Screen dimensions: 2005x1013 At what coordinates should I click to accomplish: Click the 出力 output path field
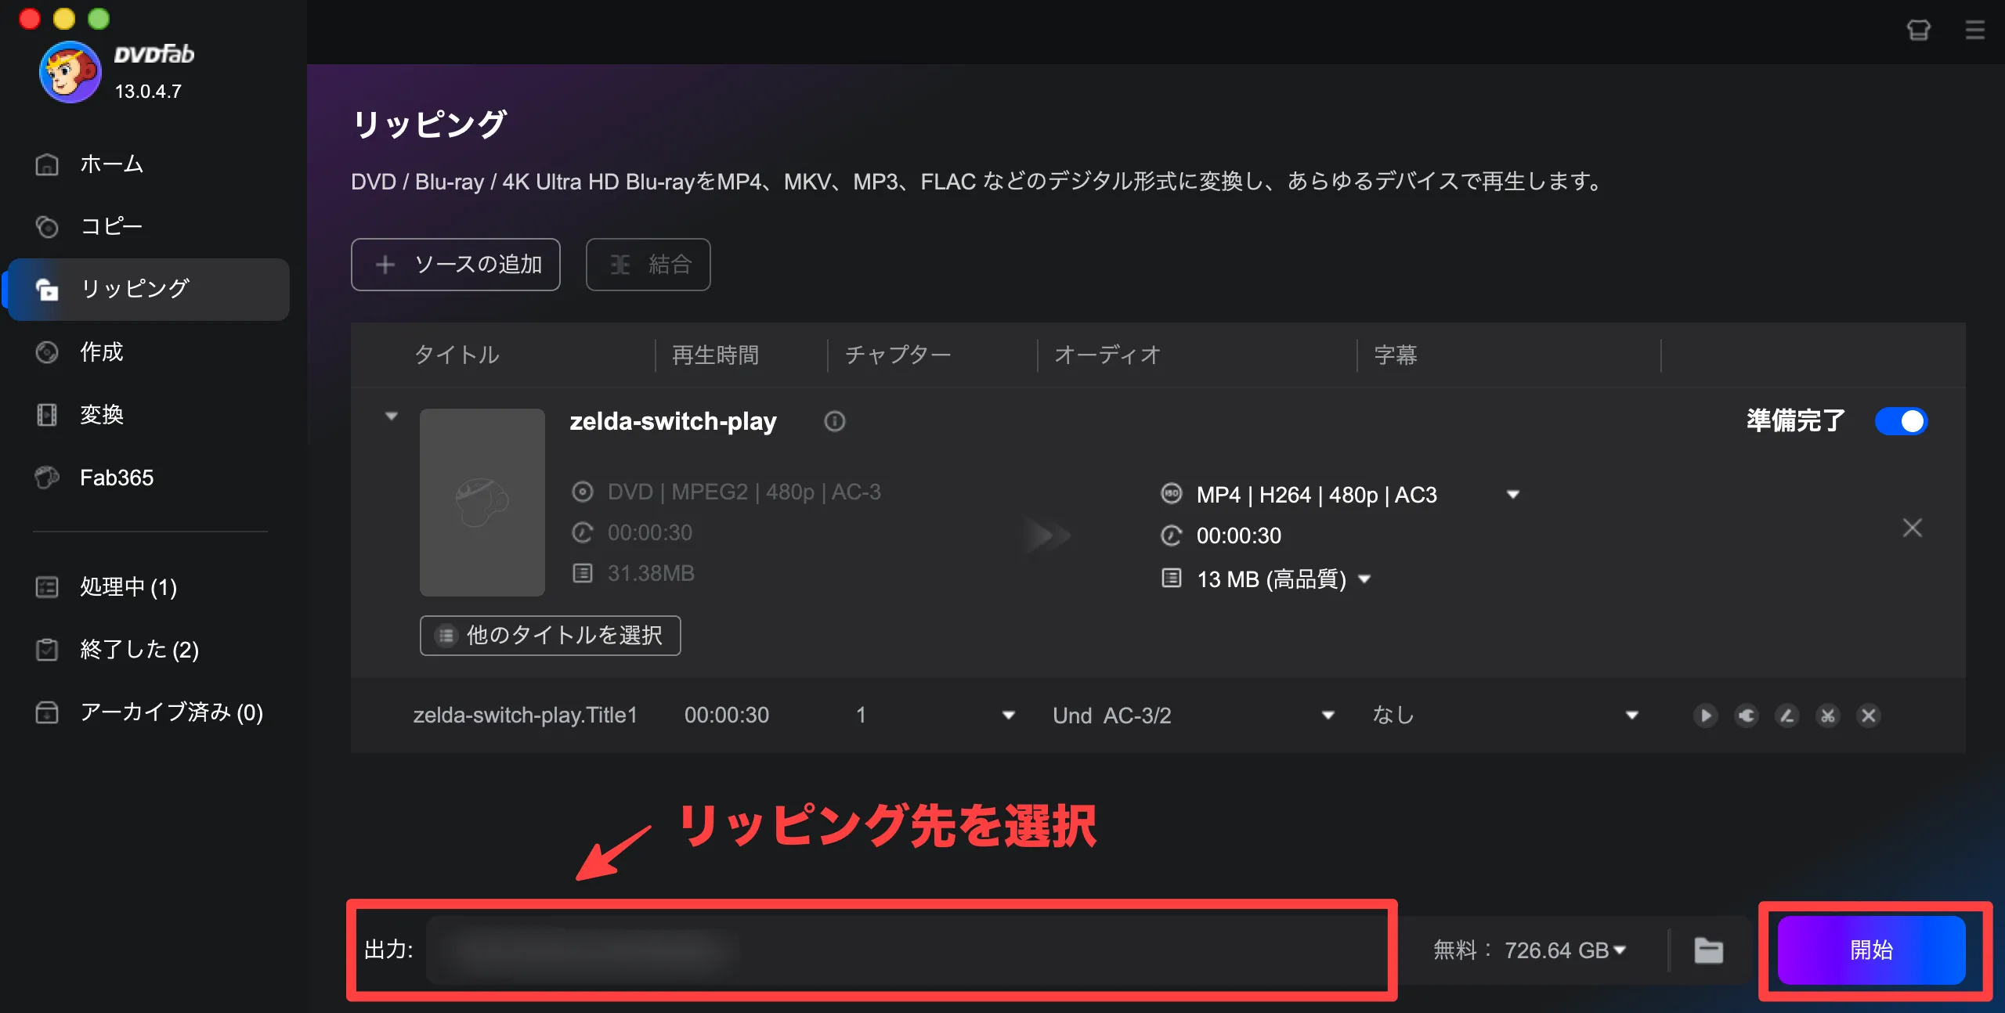tap(901, 950)
